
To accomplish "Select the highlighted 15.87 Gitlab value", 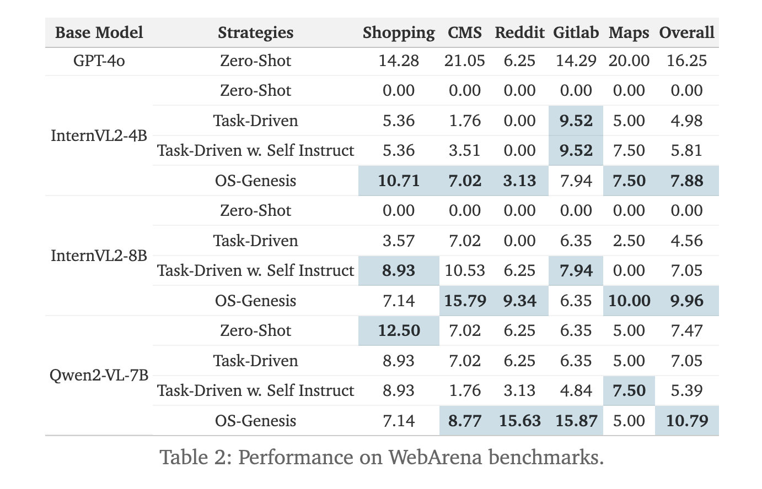I will coord(576,421).
